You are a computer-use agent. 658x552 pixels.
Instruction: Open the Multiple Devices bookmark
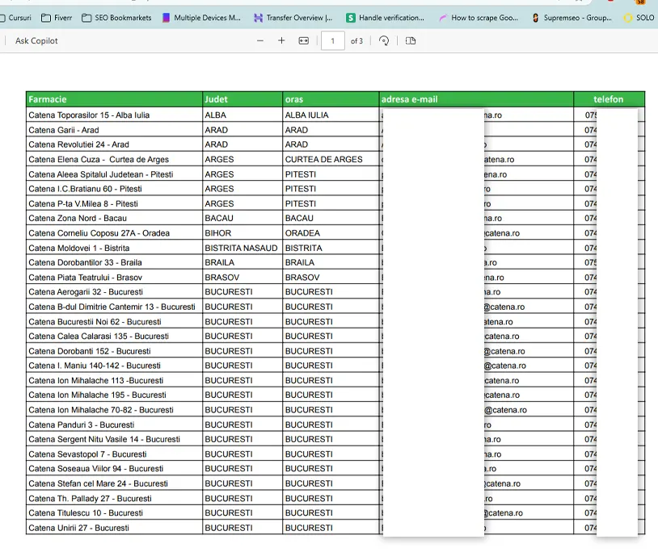[x=201, y=17]
